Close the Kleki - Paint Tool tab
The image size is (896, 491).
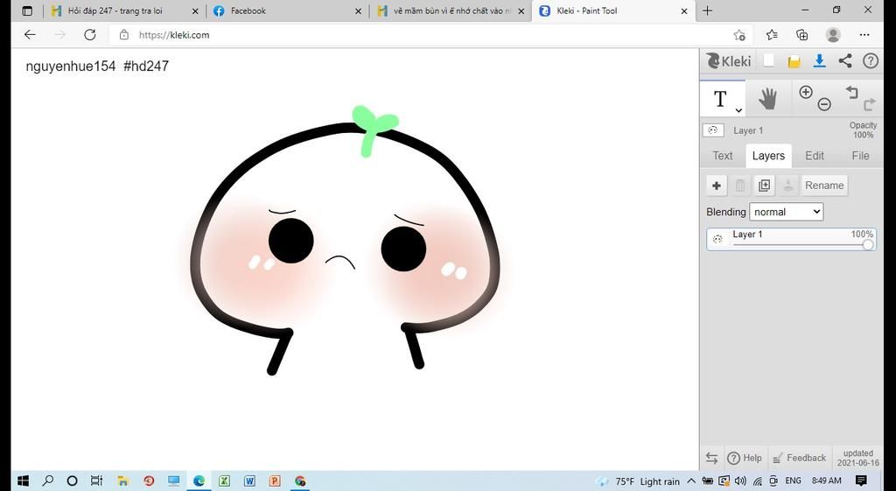pos(684,11)
